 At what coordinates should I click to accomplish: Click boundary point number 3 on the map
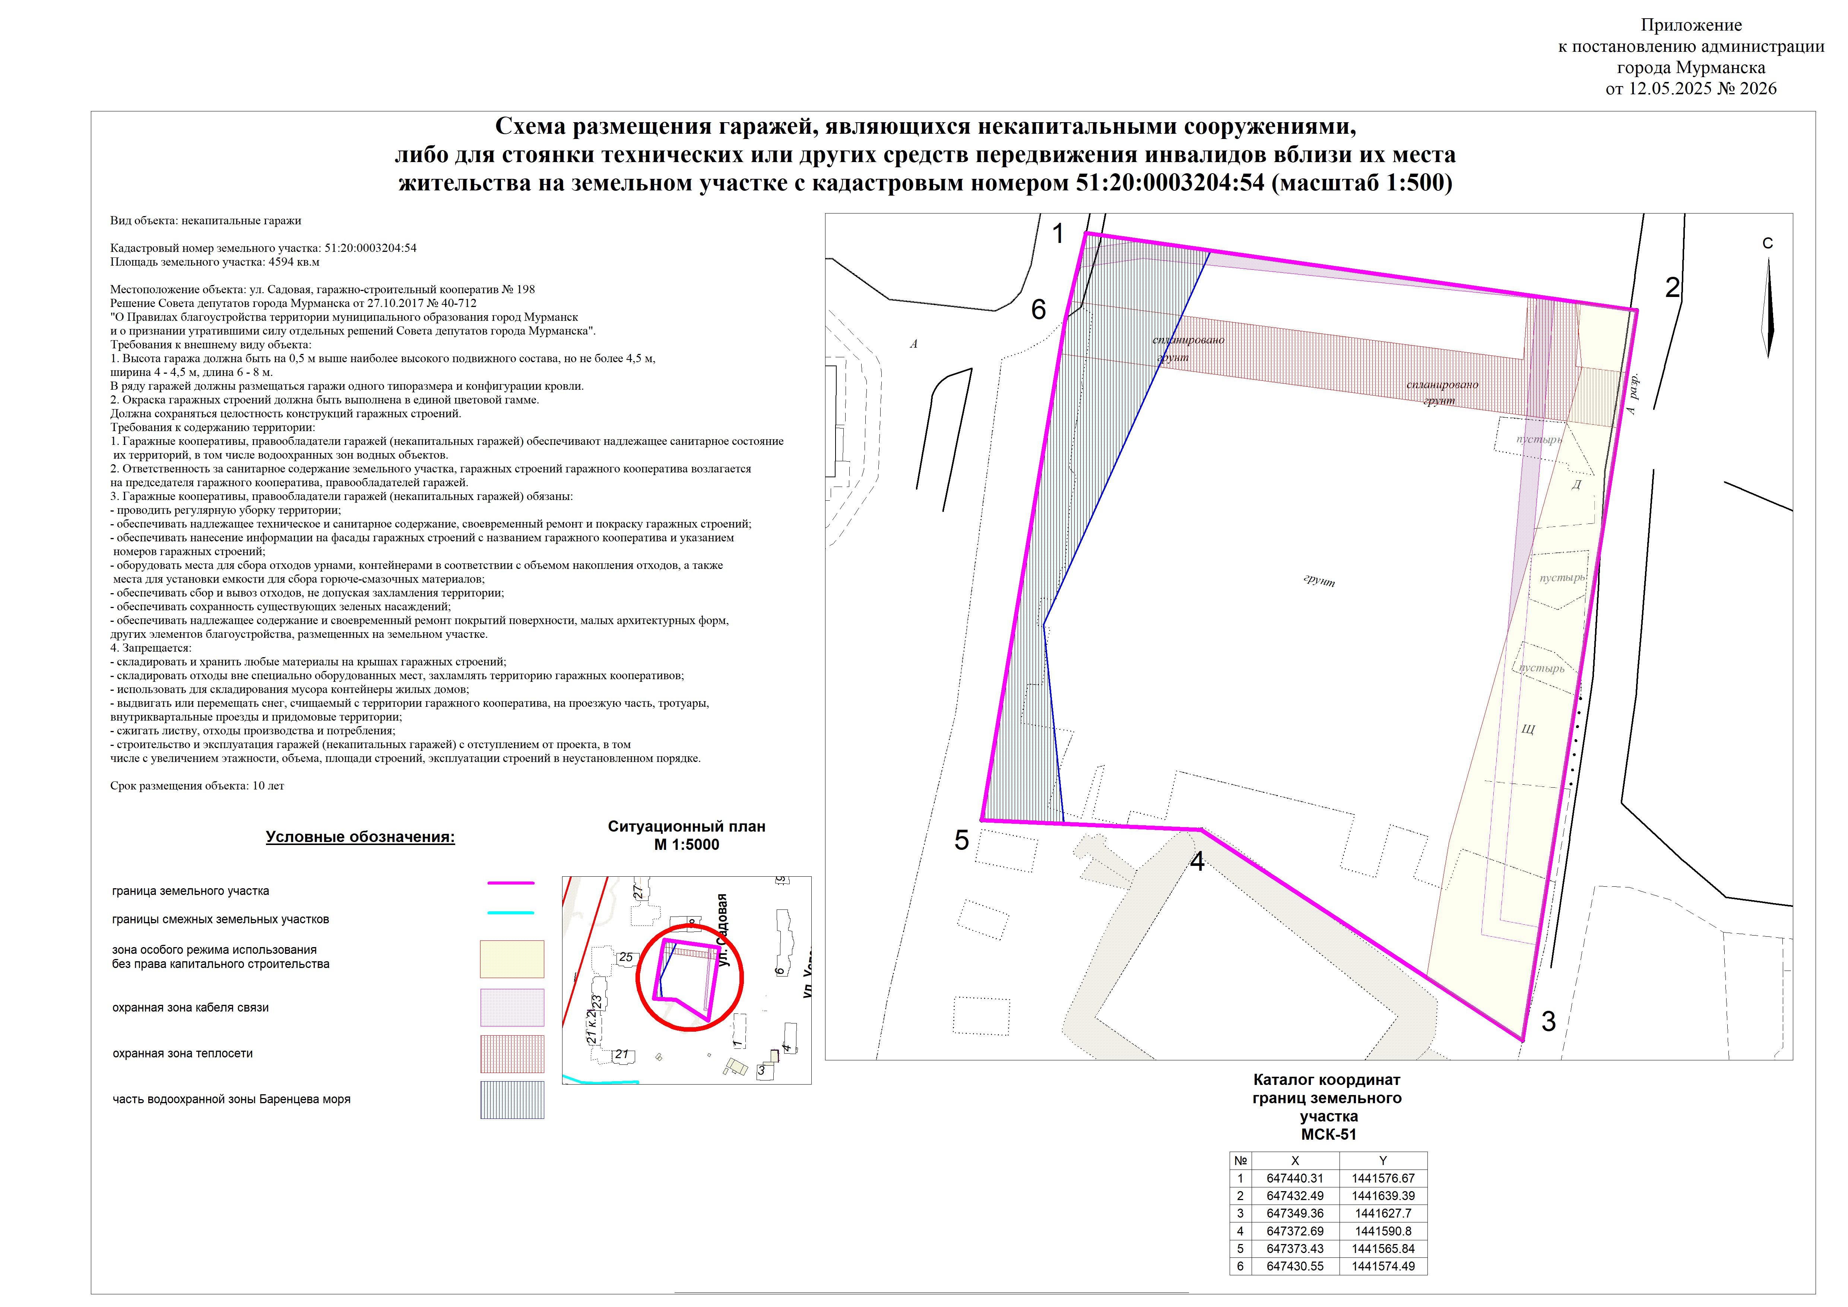tap(1548, 1022)
